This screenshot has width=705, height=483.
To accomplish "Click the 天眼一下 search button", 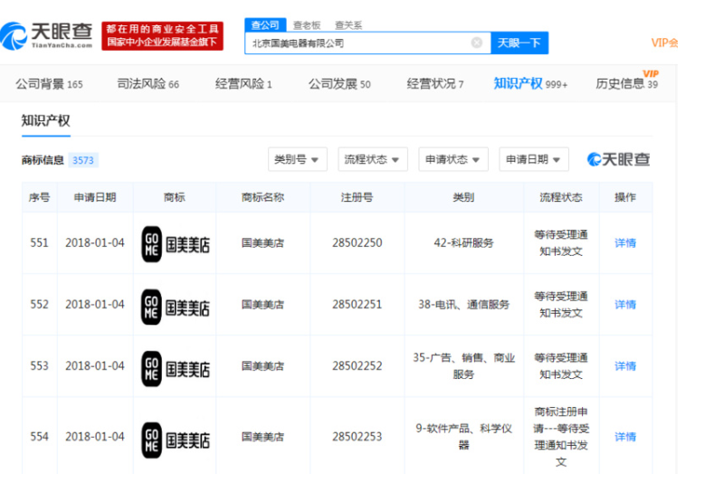I will (x=519, y=43).
